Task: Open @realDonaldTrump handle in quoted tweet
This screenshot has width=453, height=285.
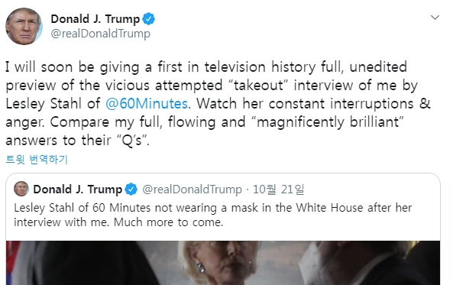Action: 192,189
